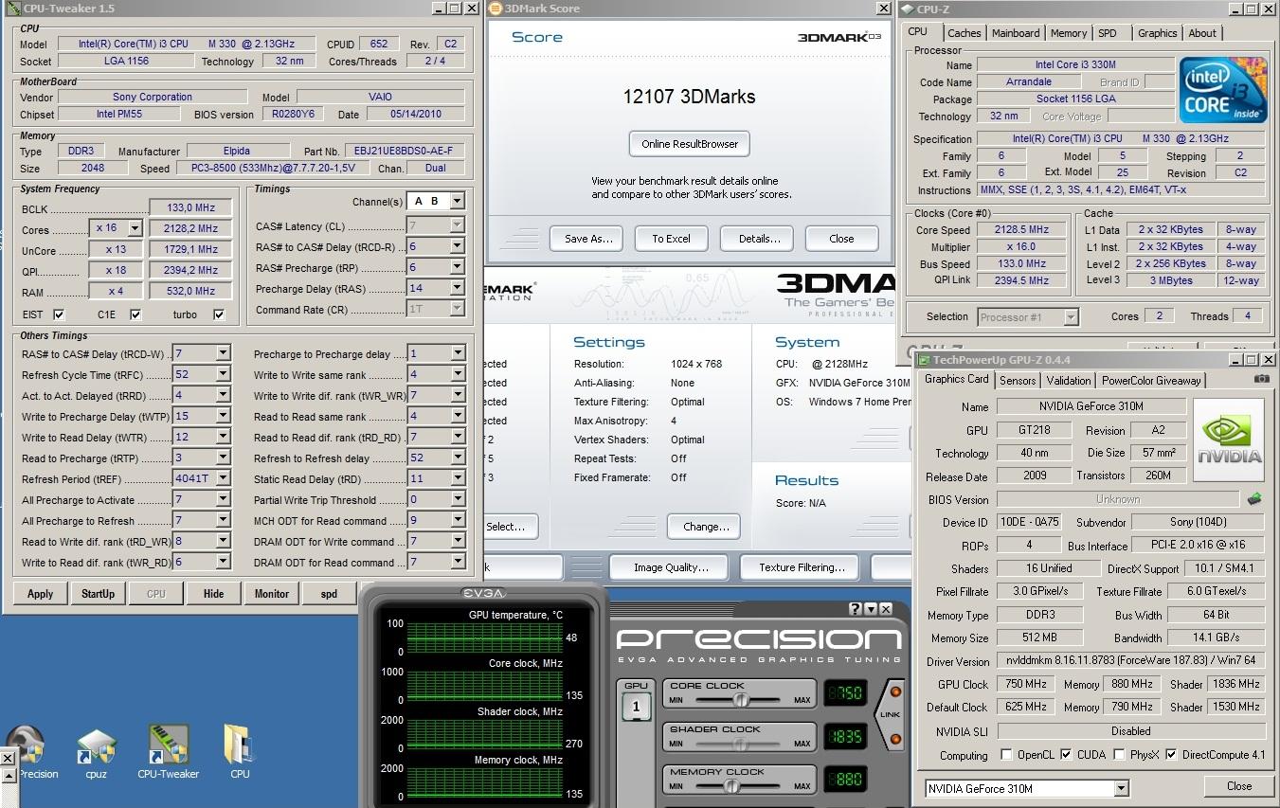
Task: Click the Monitor button in CPU-Tweaker
Action: tap(271, 594)
